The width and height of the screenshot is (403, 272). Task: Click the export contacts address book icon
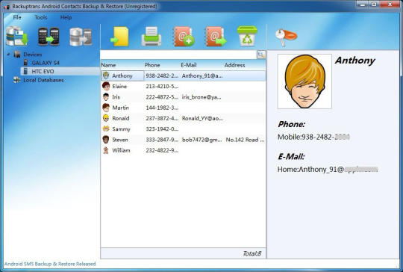(216, 37)
